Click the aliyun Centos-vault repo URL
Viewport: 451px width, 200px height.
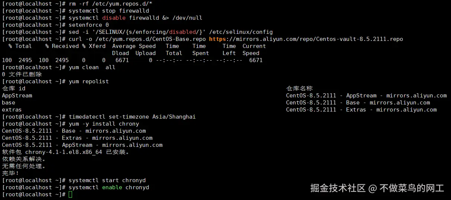pyautogui.click(x=306, y=39)
